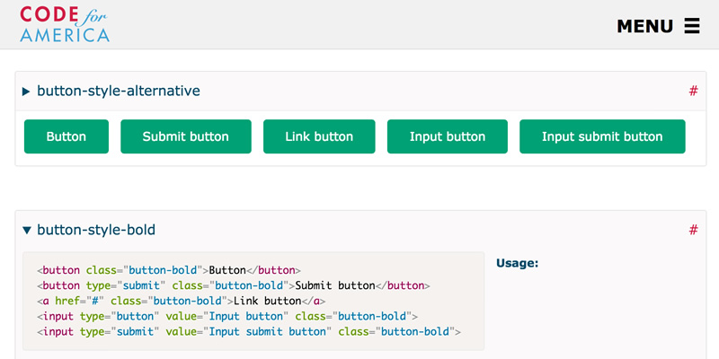Viewport: 719px width, 359px height.
Task: Click the button-style-alternative section title
Action: tap(118, 91)
